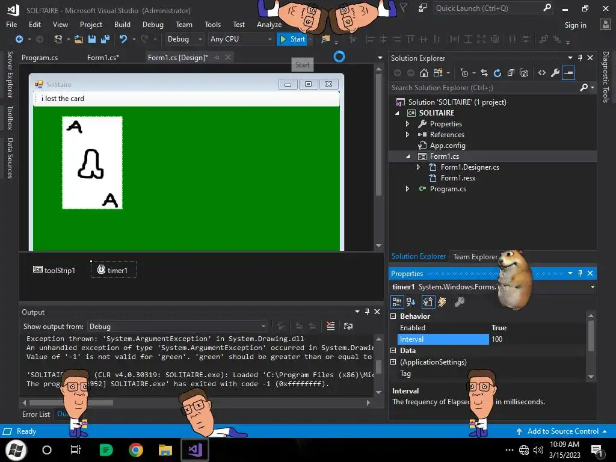Click Sync with Active Document icon
Image resolution: width=616 pixels, height=462 pixels.
click(484, 73)
